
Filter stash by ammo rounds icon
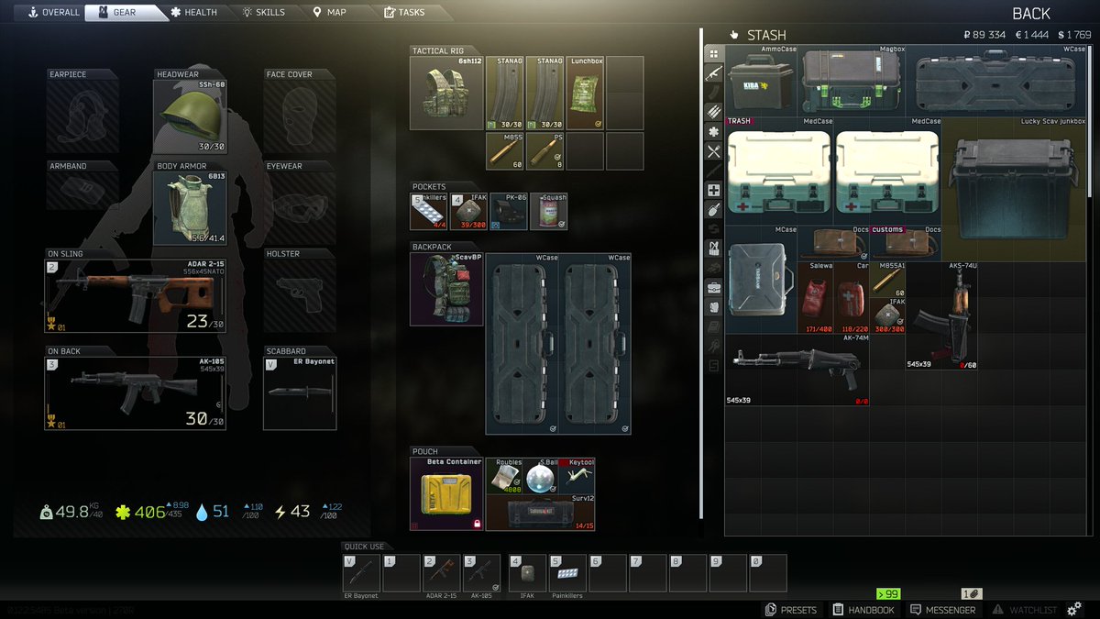[x=714, y=112]
